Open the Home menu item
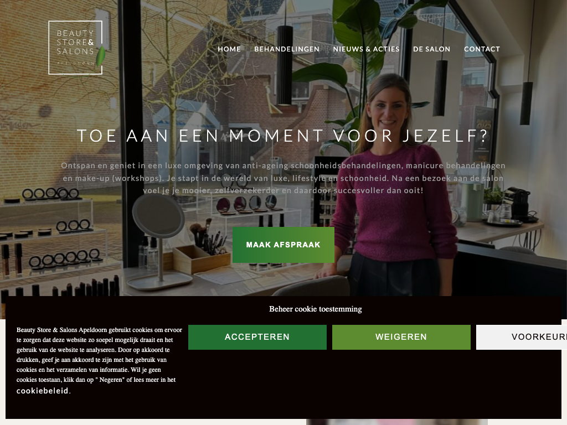The width and height of the screenshot is (567, 425). pos(229,49)
